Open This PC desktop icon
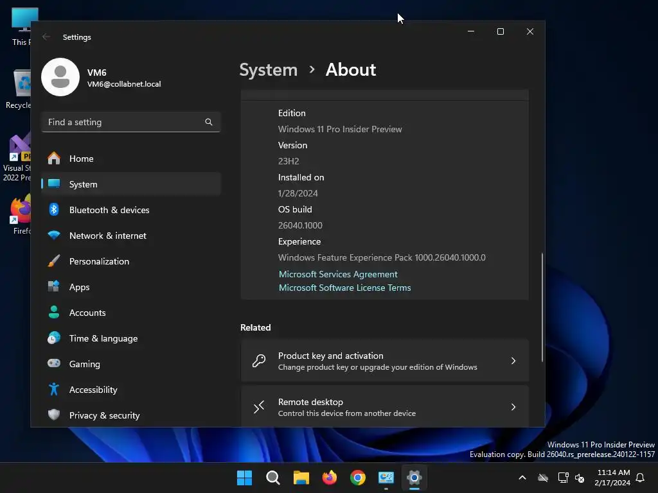Screen dimensions: 658x493 22,26
